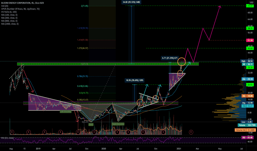Select the MA (2400, close, 0) legend
This screenshot has width=257, height=151.
[x=10, y=24]
